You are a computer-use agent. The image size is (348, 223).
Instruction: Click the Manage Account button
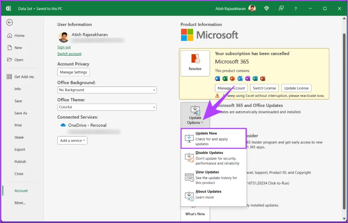click(231, 88)
